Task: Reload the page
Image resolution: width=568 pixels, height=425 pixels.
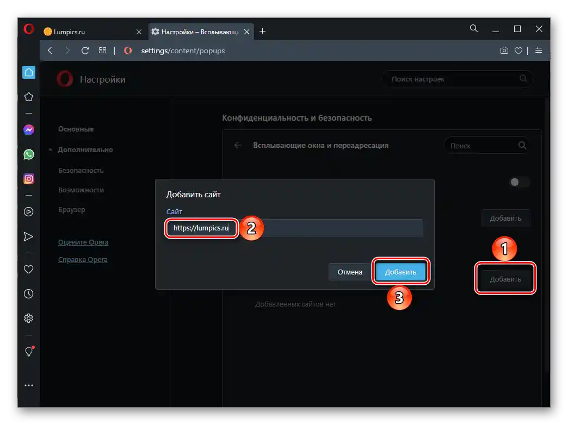Action: [85, 51]
